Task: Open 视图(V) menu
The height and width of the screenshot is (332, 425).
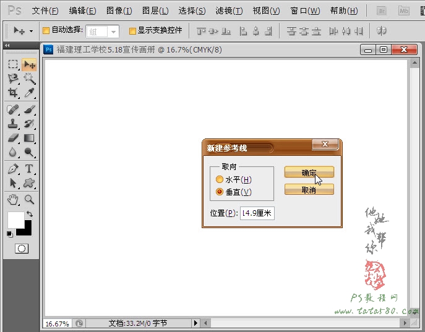Action: click(266, 11)
